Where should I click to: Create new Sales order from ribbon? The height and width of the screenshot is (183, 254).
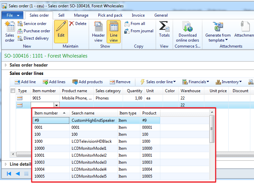tap(10, 32)
